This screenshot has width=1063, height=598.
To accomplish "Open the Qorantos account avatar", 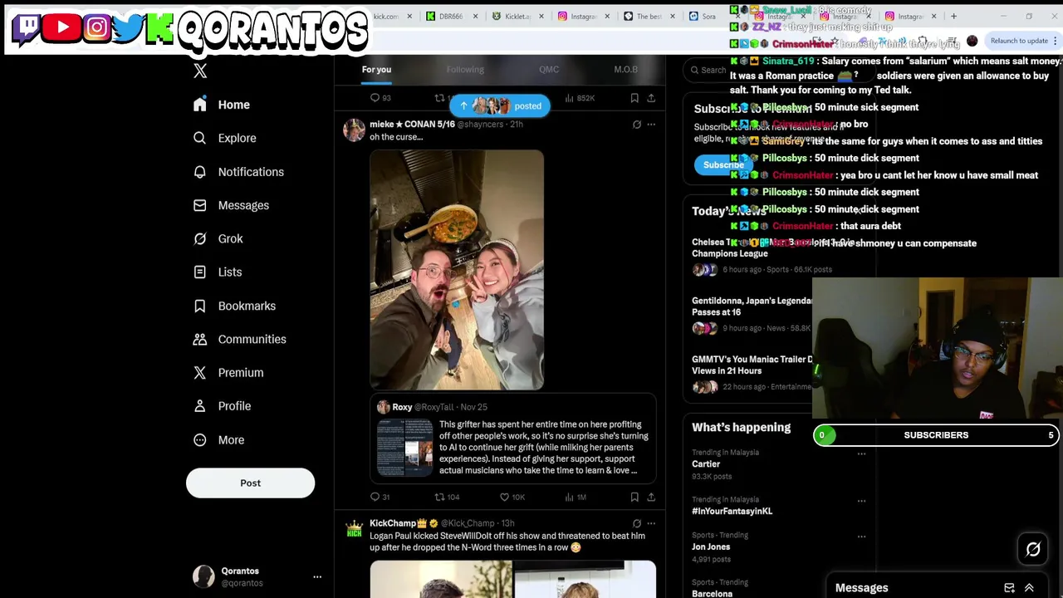I will point(203,576).
